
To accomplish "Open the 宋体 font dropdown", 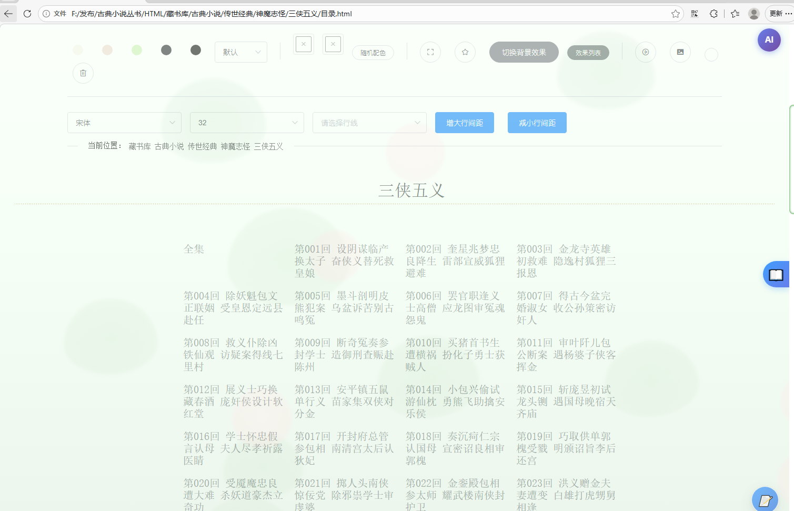I will point(125,123).
